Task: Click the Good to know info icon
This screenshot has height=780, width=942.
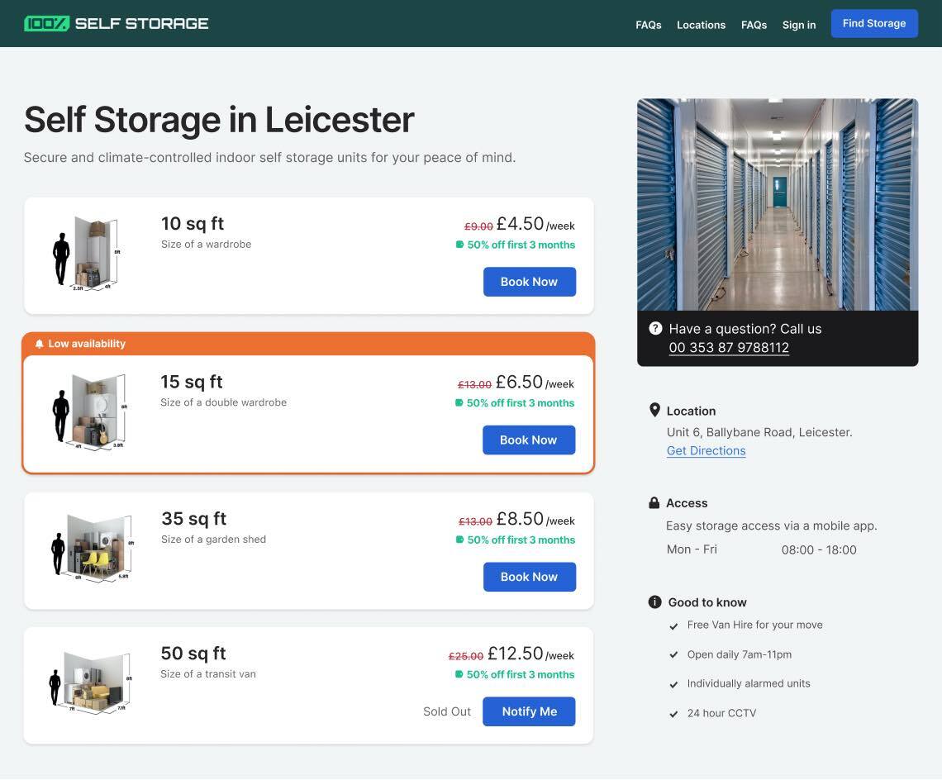Action: point(654,602)
